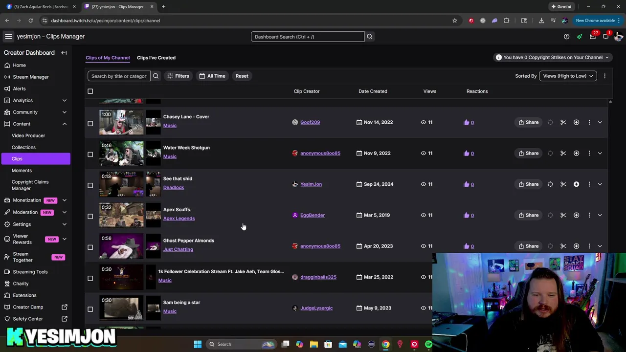Expand the Settings section
The width and height of the screenshot is (626, 352).
(64, 224)
